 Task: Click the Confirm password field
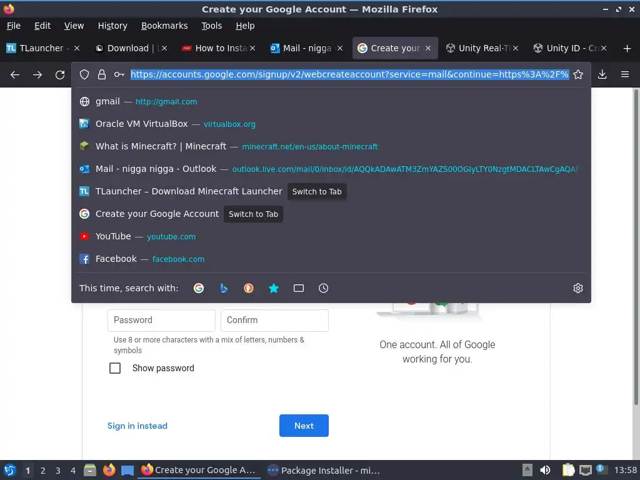tap(275, 321)
